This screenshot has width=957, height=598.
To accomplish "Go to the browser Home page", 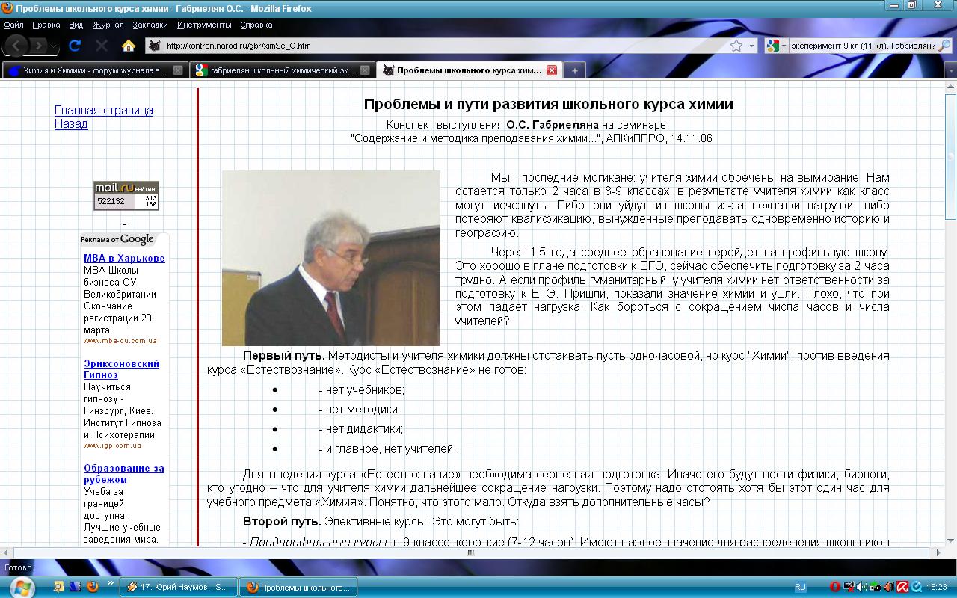I will click(x=128, y=46).
